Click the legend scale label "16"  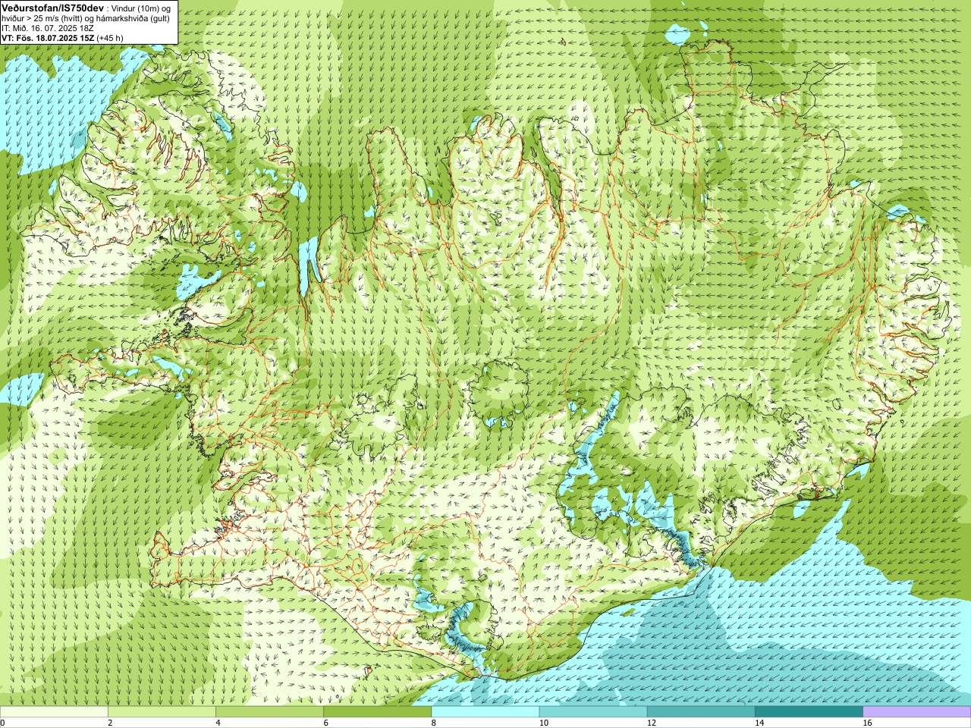click(x=867, y=723)
